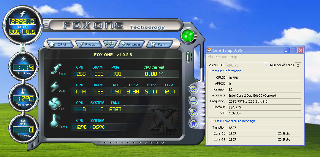Screen dimensions: 320x157
Task: Click the +5.0V reading 5.11
Action: [151, 92]
